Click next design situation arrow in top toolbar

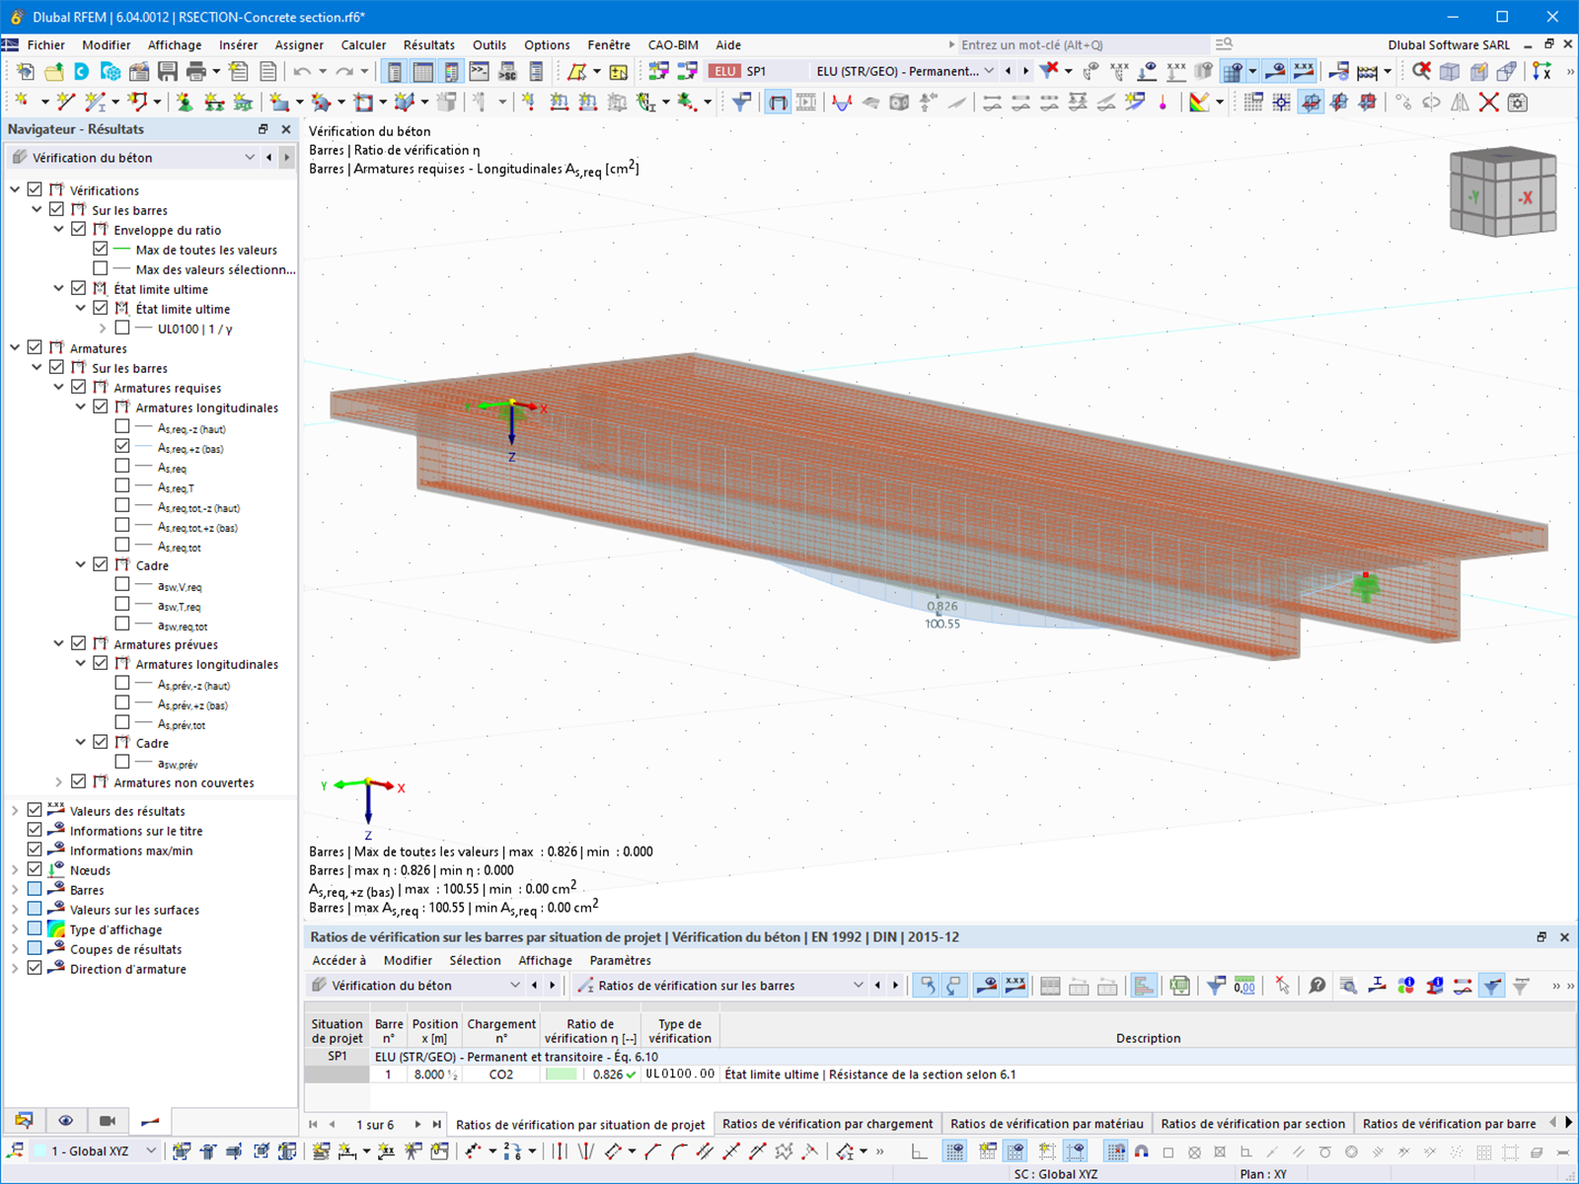click(1026, 71)
